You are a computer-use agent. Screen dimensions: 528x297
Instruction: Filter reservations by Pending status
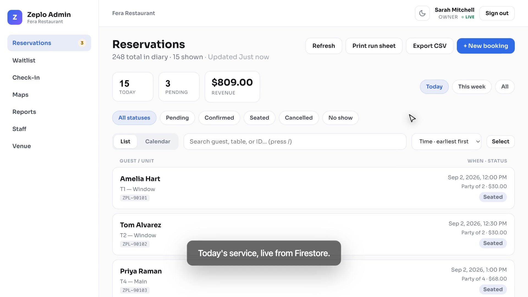pyautogui.click(x=177, y=118)
